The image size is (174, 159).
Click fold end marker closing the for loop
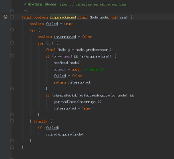point(12,114)
